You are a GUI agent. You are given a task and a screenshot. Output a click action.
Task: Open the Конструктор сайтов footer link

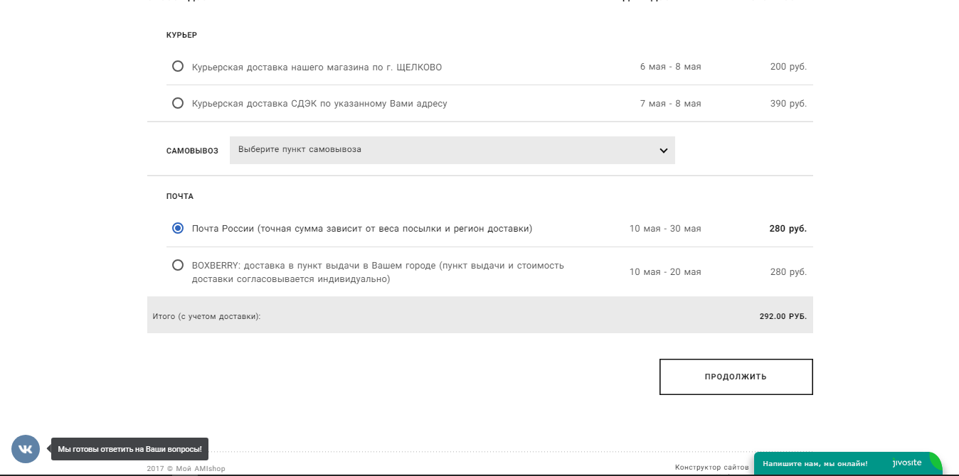click(711, 467)
